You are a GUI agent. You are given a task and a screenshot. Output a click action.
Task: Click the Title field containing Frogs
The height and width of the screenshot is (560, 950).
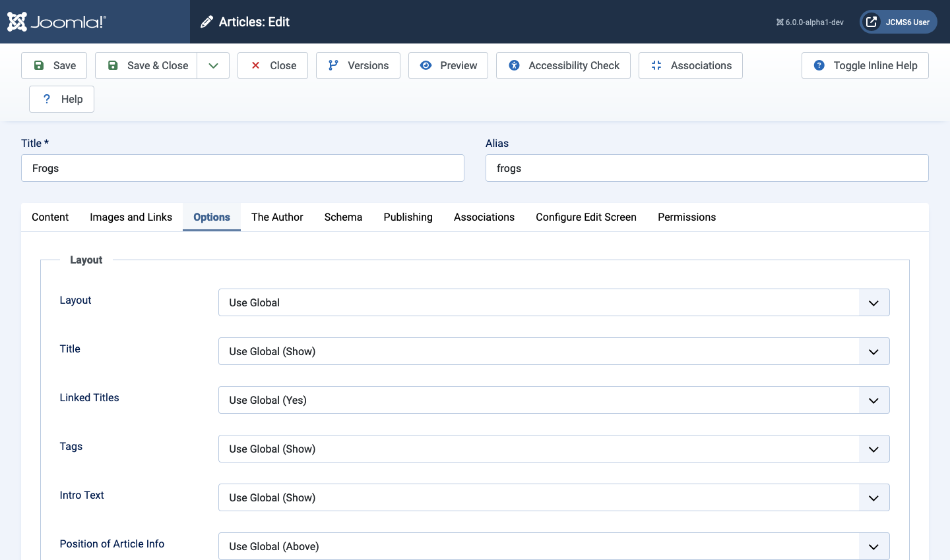242,168
